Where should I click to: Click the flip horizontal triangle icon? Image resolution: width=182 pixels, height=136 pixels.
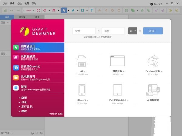[106, 10]
